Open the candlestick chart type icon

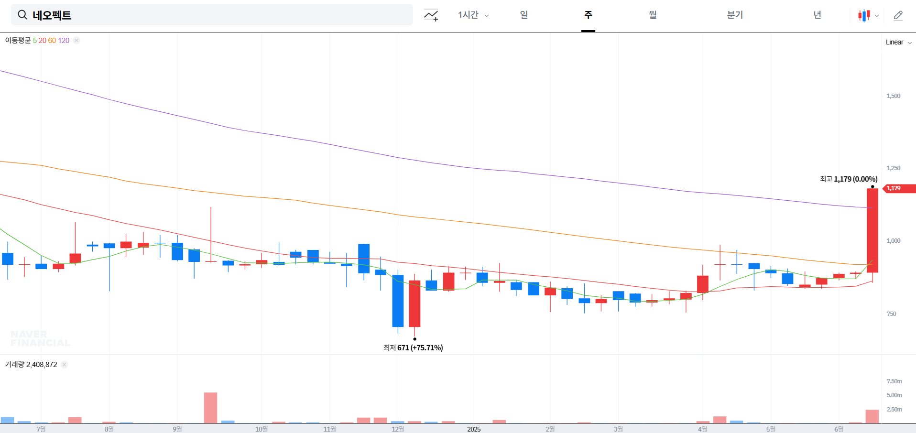click(x=864, y=15)
